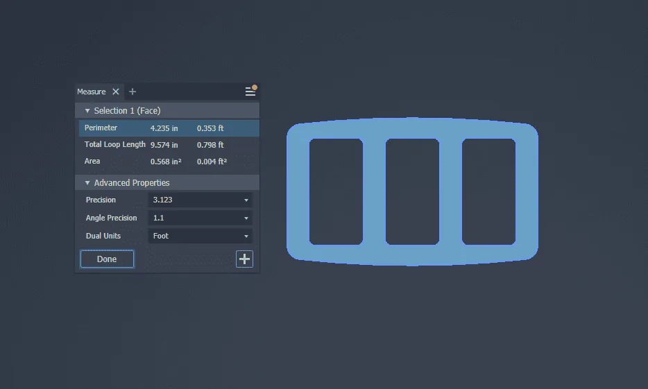The image size is (648, 389).
Task: Close the Measure panel tab
Action: pos(116,92)
